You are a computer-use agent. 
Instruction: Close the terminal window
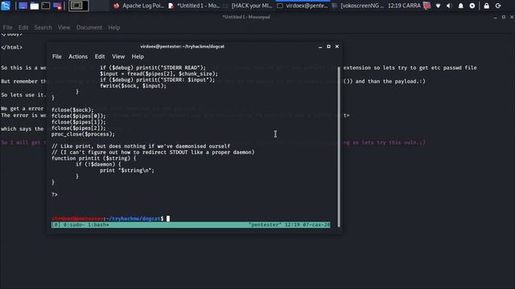pos(337,47)
